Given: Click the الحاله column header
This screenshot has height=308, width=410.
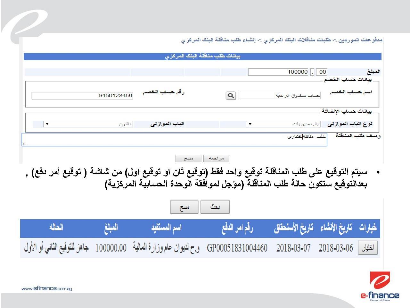Looking at the screenshot, I should click(56, 228).
